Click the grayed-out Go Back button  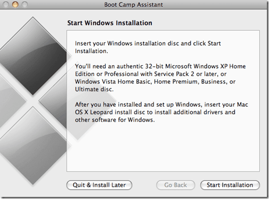pyautogui.click(x=176, y=185)
